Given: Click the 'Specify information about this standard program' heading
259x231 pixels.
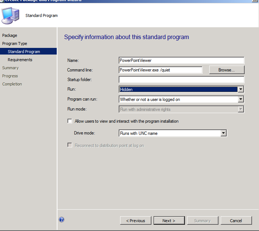Looking at the screenshot, I should 126,37.
